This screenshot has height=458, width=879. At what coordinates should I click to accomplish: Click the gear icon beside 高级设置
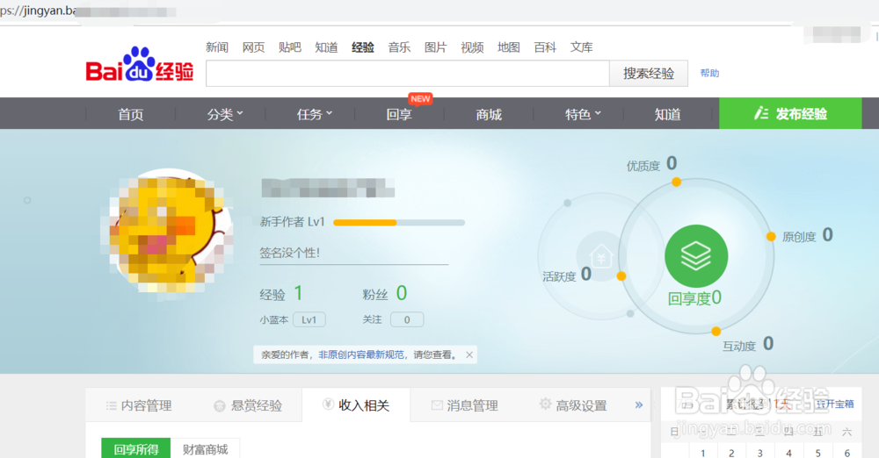[x=545, y=404]
